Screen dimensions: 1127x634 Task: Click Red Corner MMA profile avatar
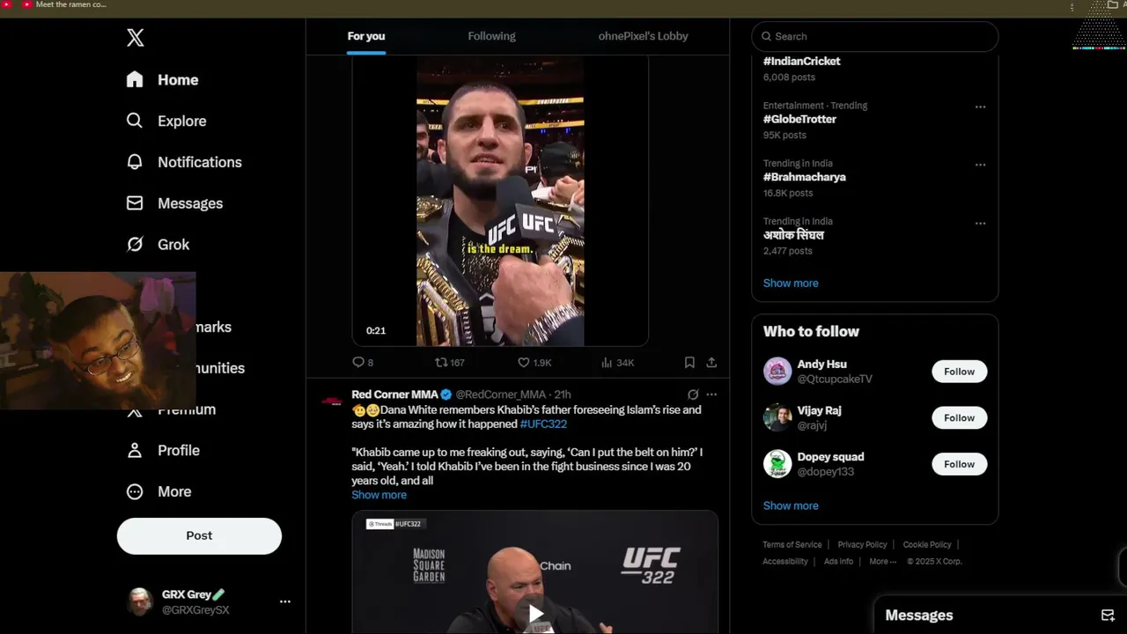click(x=332, y=402)
